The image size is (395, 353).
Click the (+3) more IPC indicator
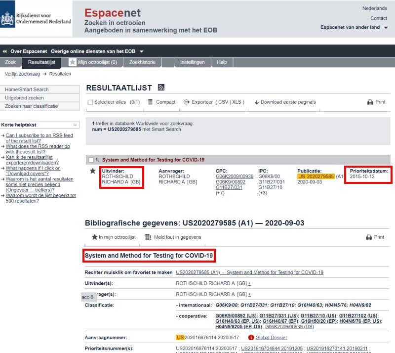[x=263, y=193]
